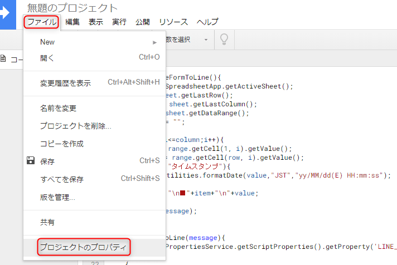
Task: Click the sheet.getDataRange() code line
Action: (x=207, y=113)
